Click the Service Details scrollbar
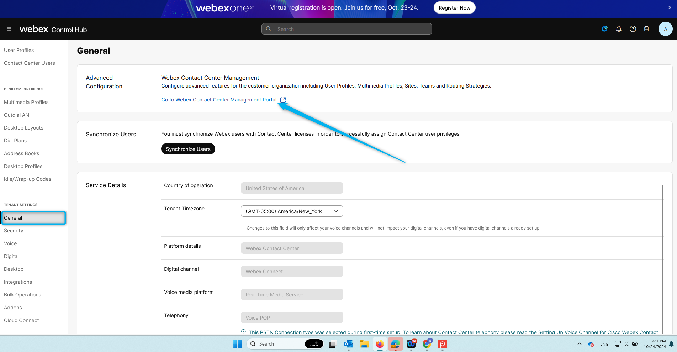677x352 pixels. click(x=662, y=259)
